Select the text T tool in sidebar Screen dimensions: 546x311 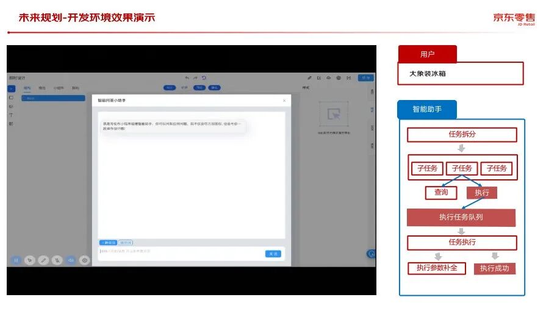point(11,115)
